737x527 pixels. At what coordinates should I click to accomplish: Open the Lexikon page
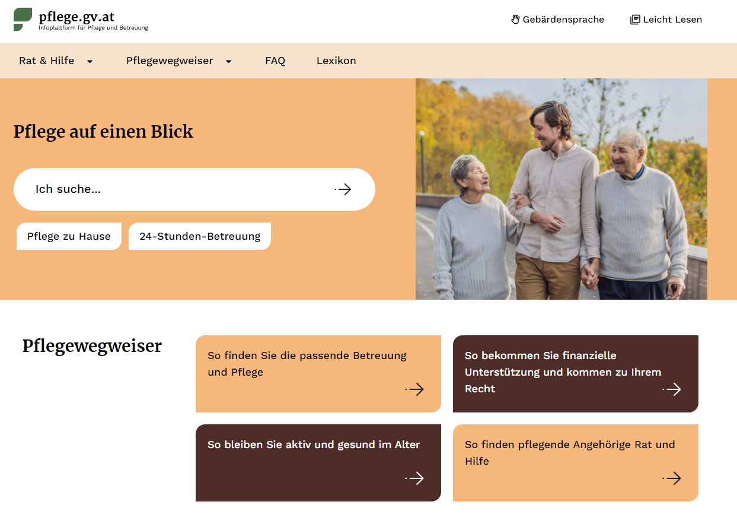coord(336,61)
